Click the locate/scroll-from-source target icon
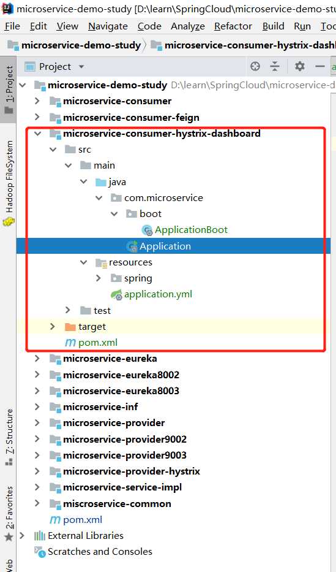336x572 pixels. tap(255, 66)
